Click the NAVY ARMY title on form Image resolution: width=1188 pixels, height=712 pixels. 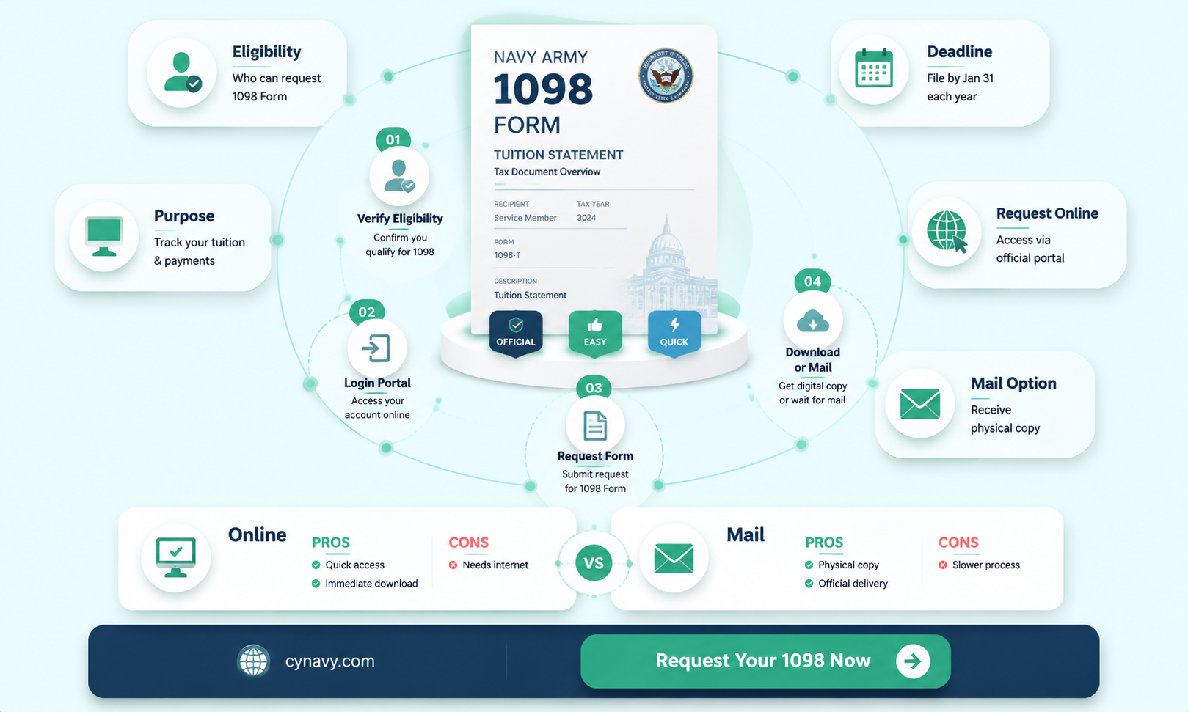[541, 57]
